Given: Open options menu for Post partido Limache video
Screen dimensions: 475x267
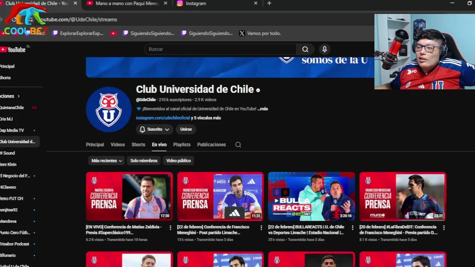Looking at the screenshot, I should [x=261, y=227].
